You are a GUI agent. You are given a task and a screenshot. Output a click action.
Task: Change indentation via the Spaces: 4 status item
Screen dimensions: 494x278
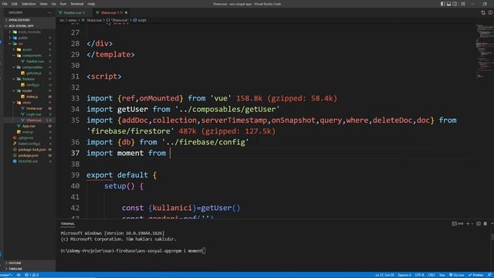pos(404,275)
